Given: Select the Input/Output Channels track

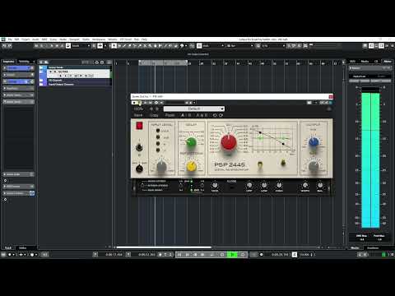Looking at the screenshot, I should (75, 84).
